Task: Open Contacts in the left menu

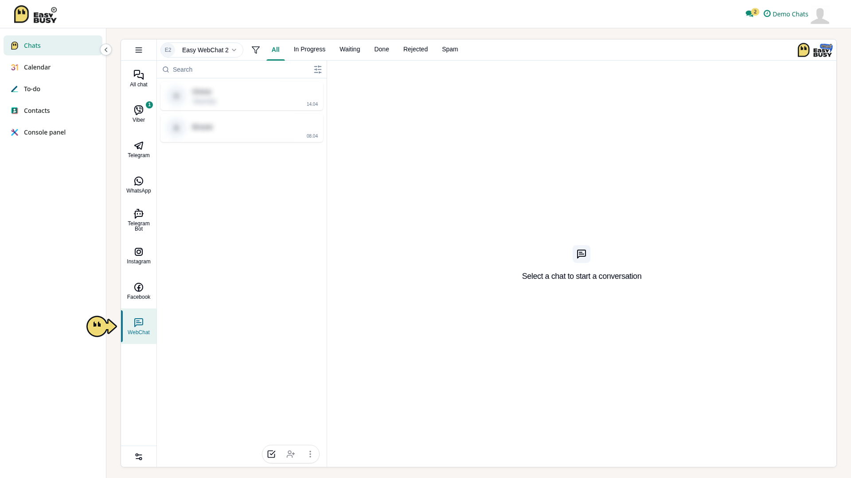Action: tap(53, 111)
